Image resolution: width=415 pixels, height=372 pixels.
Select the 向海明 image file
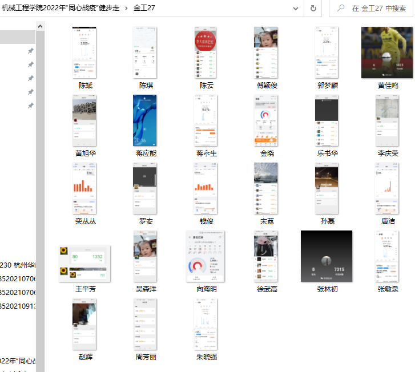206,256
